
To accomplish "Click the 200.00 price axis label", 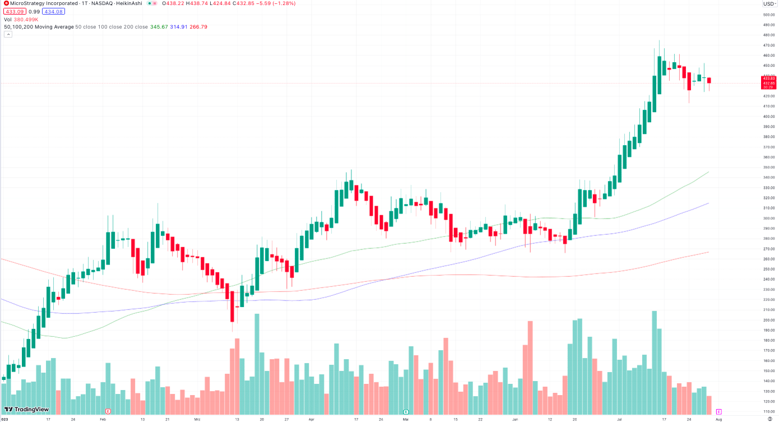I will (768, 320).
